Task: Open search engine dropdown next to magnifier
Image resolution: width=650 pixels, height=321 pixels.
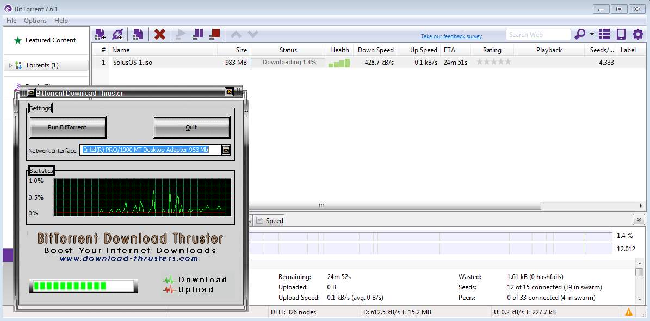Action: coord(592,34)
